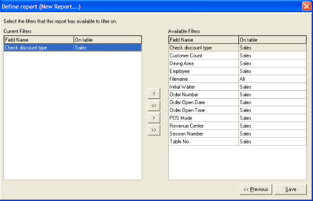313x201 pixels.
Task: Click the double right arrow remove-all button
Action: coord(154,130)
